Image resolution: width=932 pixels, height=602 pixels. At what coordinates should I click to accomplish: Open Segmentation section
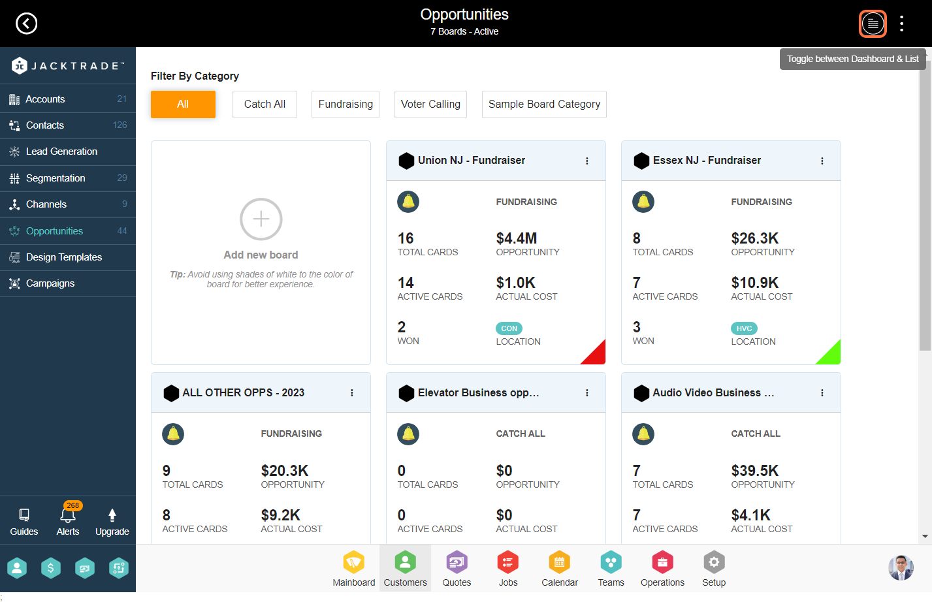point(68,178)
